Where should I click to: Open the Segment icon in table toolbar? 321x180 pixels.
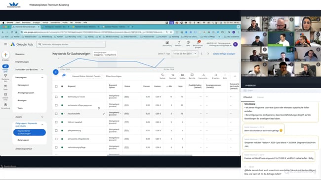172,75
